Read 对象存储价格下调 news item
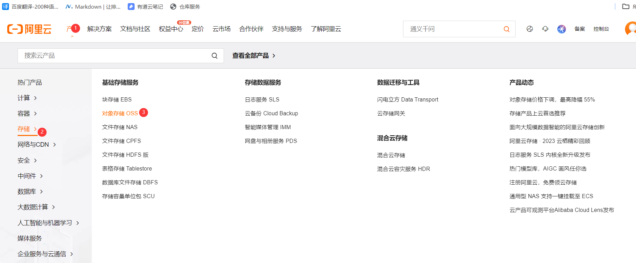The image size is (636, 263). click(x=552, y=99)
